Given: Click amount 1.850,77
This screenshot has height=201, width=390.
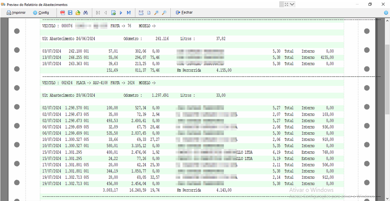Looking at the screenshot, I should [139, 171].
